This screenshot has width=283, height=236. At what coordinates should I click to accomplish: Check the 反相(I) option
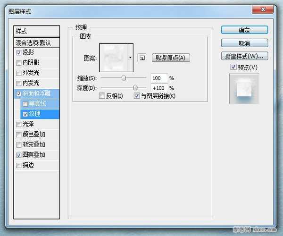click(102, 95)
